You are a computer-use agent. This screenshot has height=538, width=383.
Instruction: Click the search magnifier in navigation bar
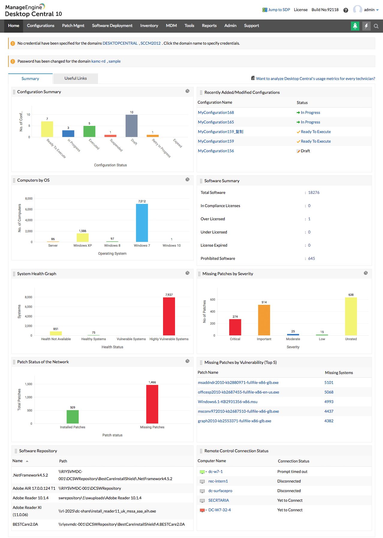376,26
